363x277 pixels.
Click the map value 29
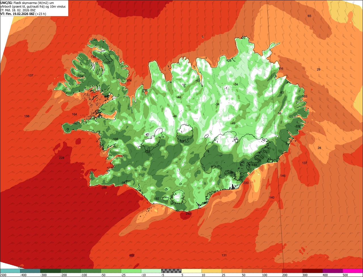[x=318, y=69]
